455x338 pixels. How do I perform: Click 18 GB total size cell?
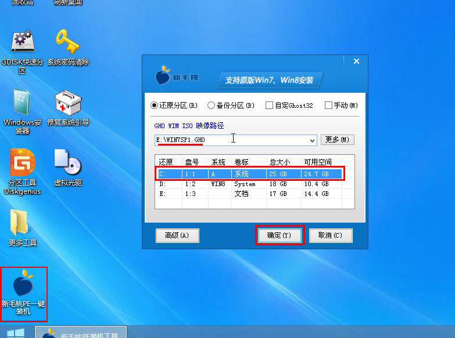pyautogui.click(x=278, y=184)
